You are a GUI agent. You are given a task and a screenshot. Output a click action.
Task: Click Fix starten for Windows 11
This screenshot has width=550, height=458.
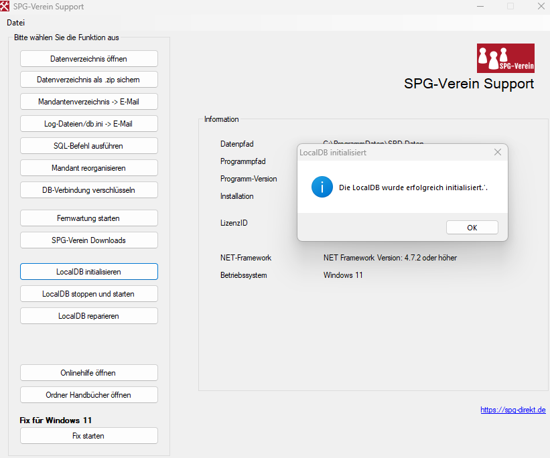coord(88,436)
